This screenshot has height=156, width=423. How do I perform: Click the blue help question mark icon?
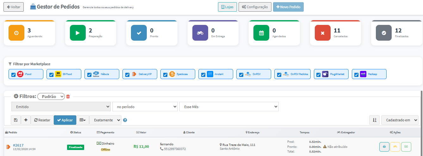125,120
